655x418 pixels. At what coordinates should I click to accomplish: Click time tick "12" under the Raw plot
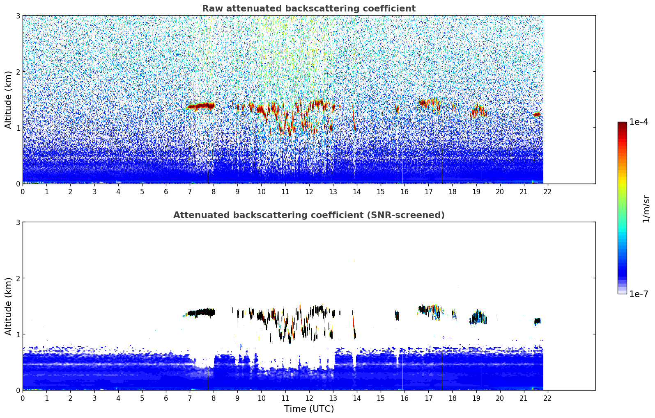coord(309,191)
